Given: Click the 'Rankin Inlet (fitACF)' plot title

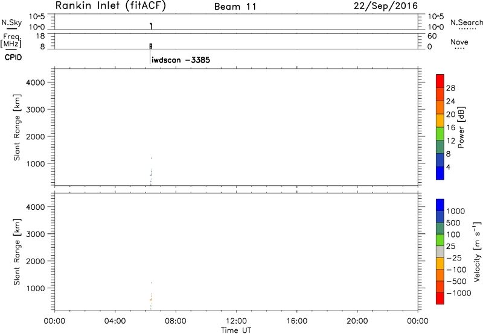Looking at the screenshot, I should coord(110,5).
